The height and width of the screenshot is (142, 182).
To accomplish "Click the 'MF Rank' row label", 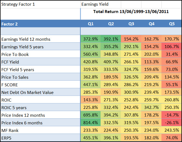I will (x=40, y=130).
